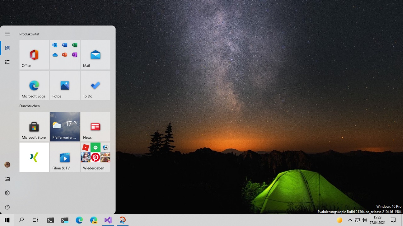Select the Produktivität group header
403x226 pixels.
click(x=29, y=34)
